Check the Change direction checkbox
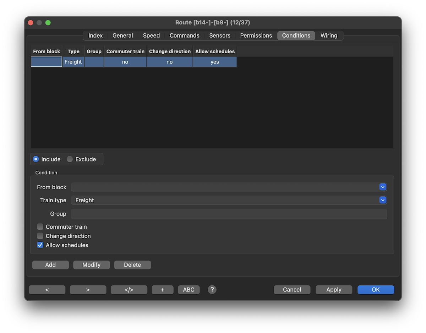 coord(40,236)
